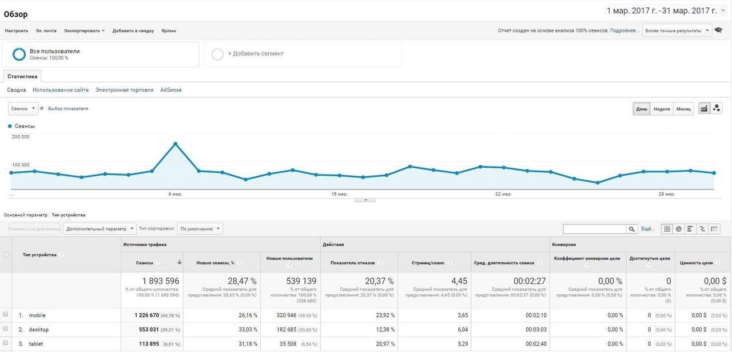Switch to the pivot table view icon

tap(714, 229)
